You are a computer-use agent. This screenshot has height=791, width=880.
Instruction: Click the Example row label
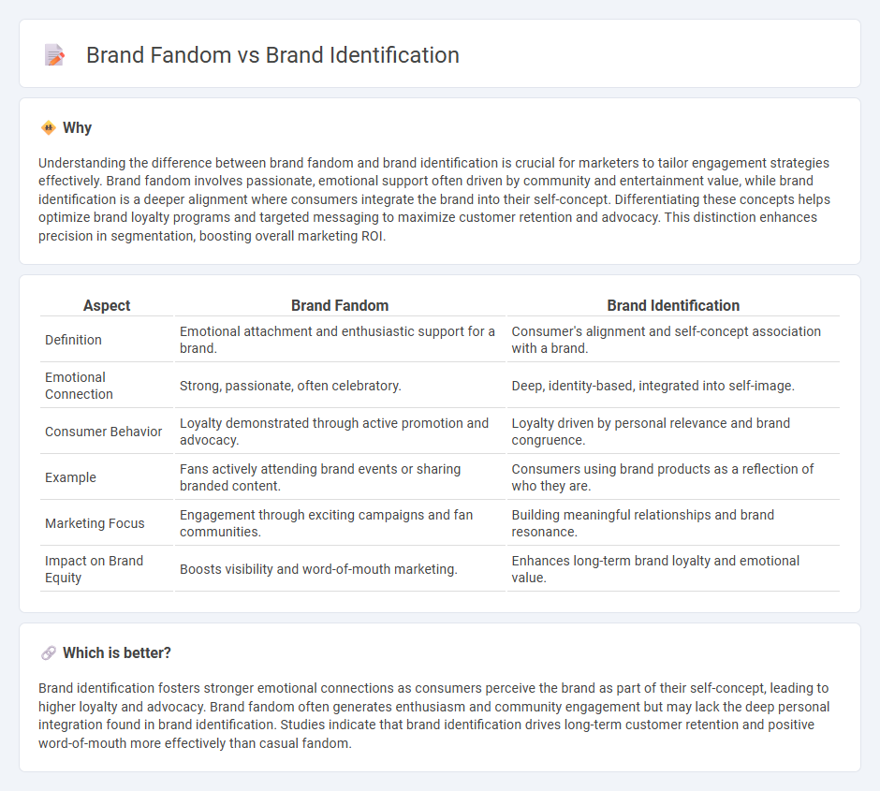(71, 477)
